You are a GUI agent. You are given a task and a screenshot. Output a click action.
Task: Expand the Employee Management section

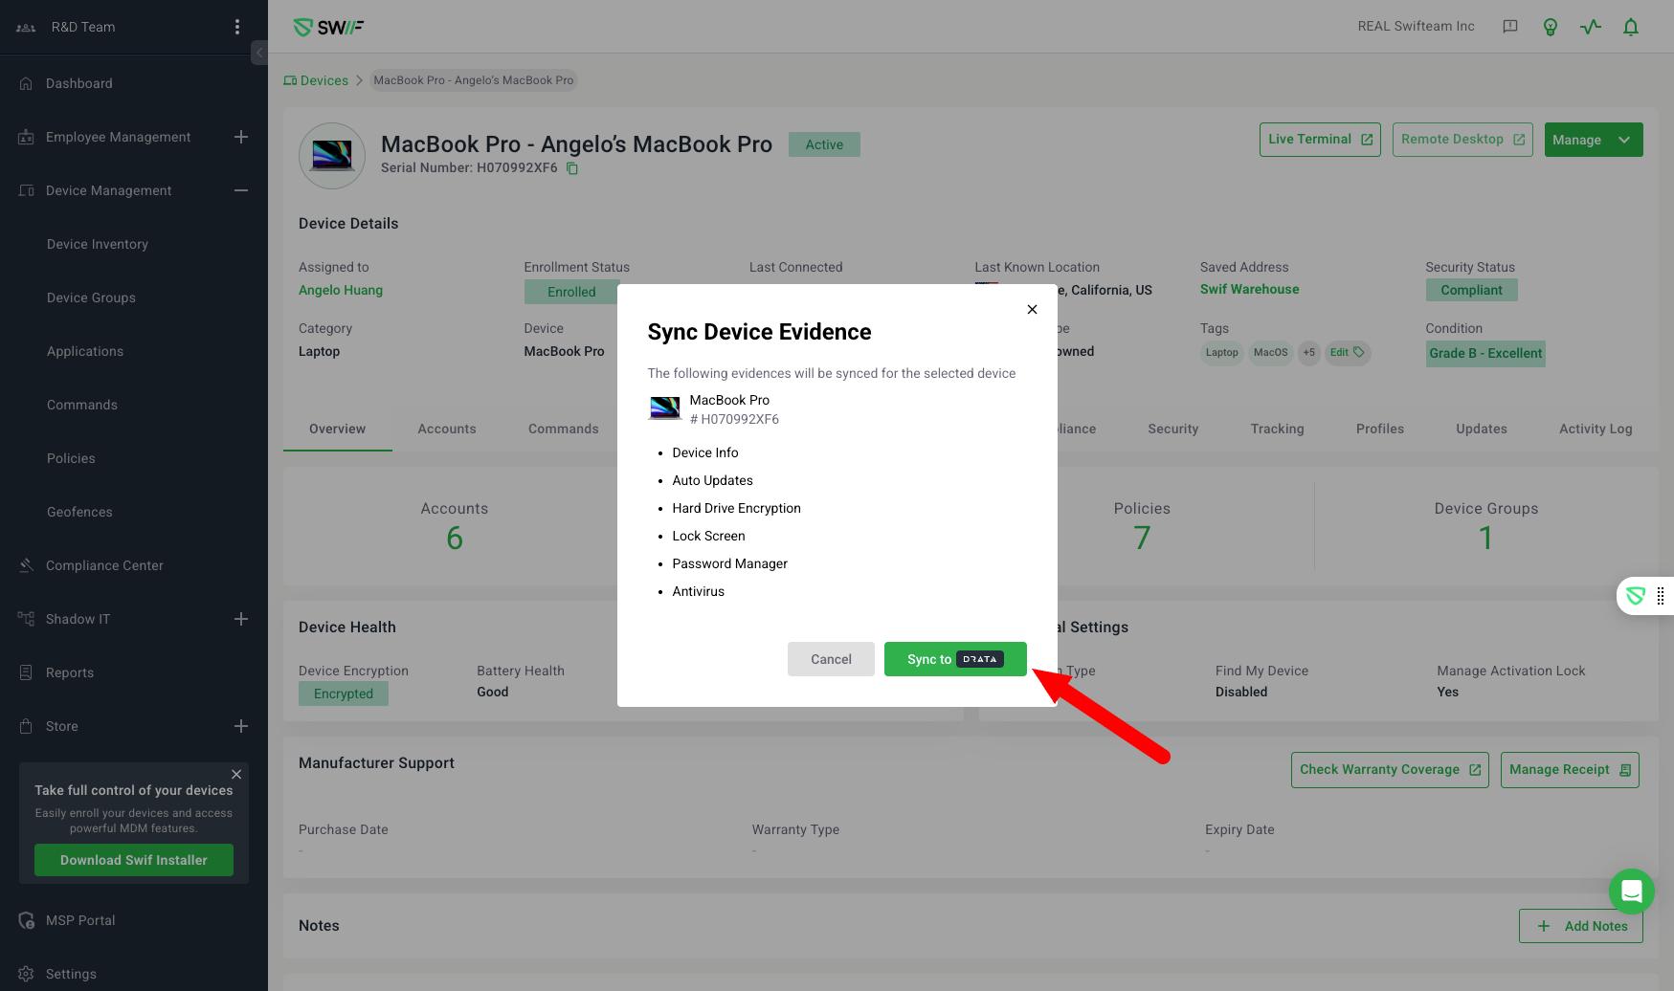(241, 137)
